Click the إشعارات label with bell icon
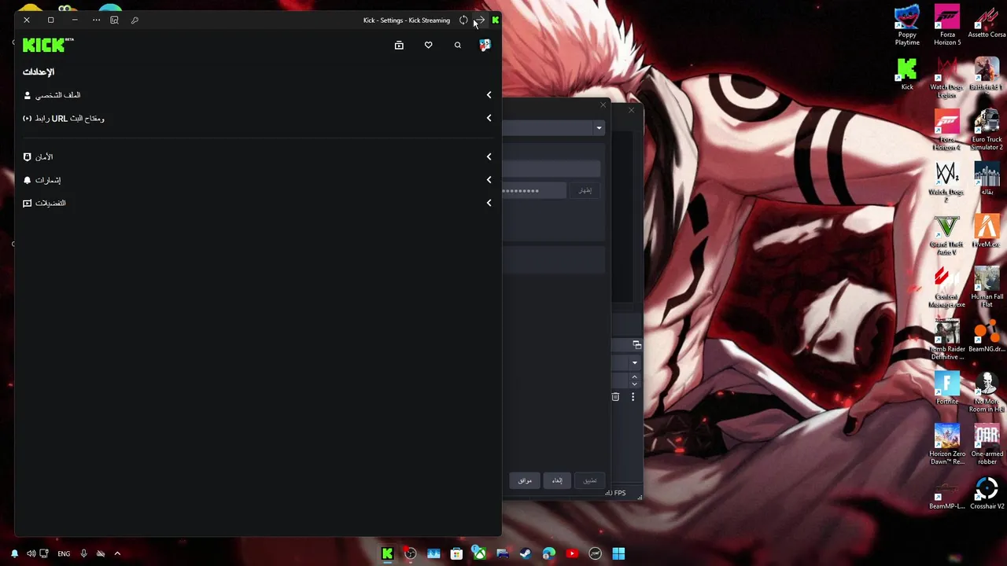1007x566 pixels. (42, 180)
